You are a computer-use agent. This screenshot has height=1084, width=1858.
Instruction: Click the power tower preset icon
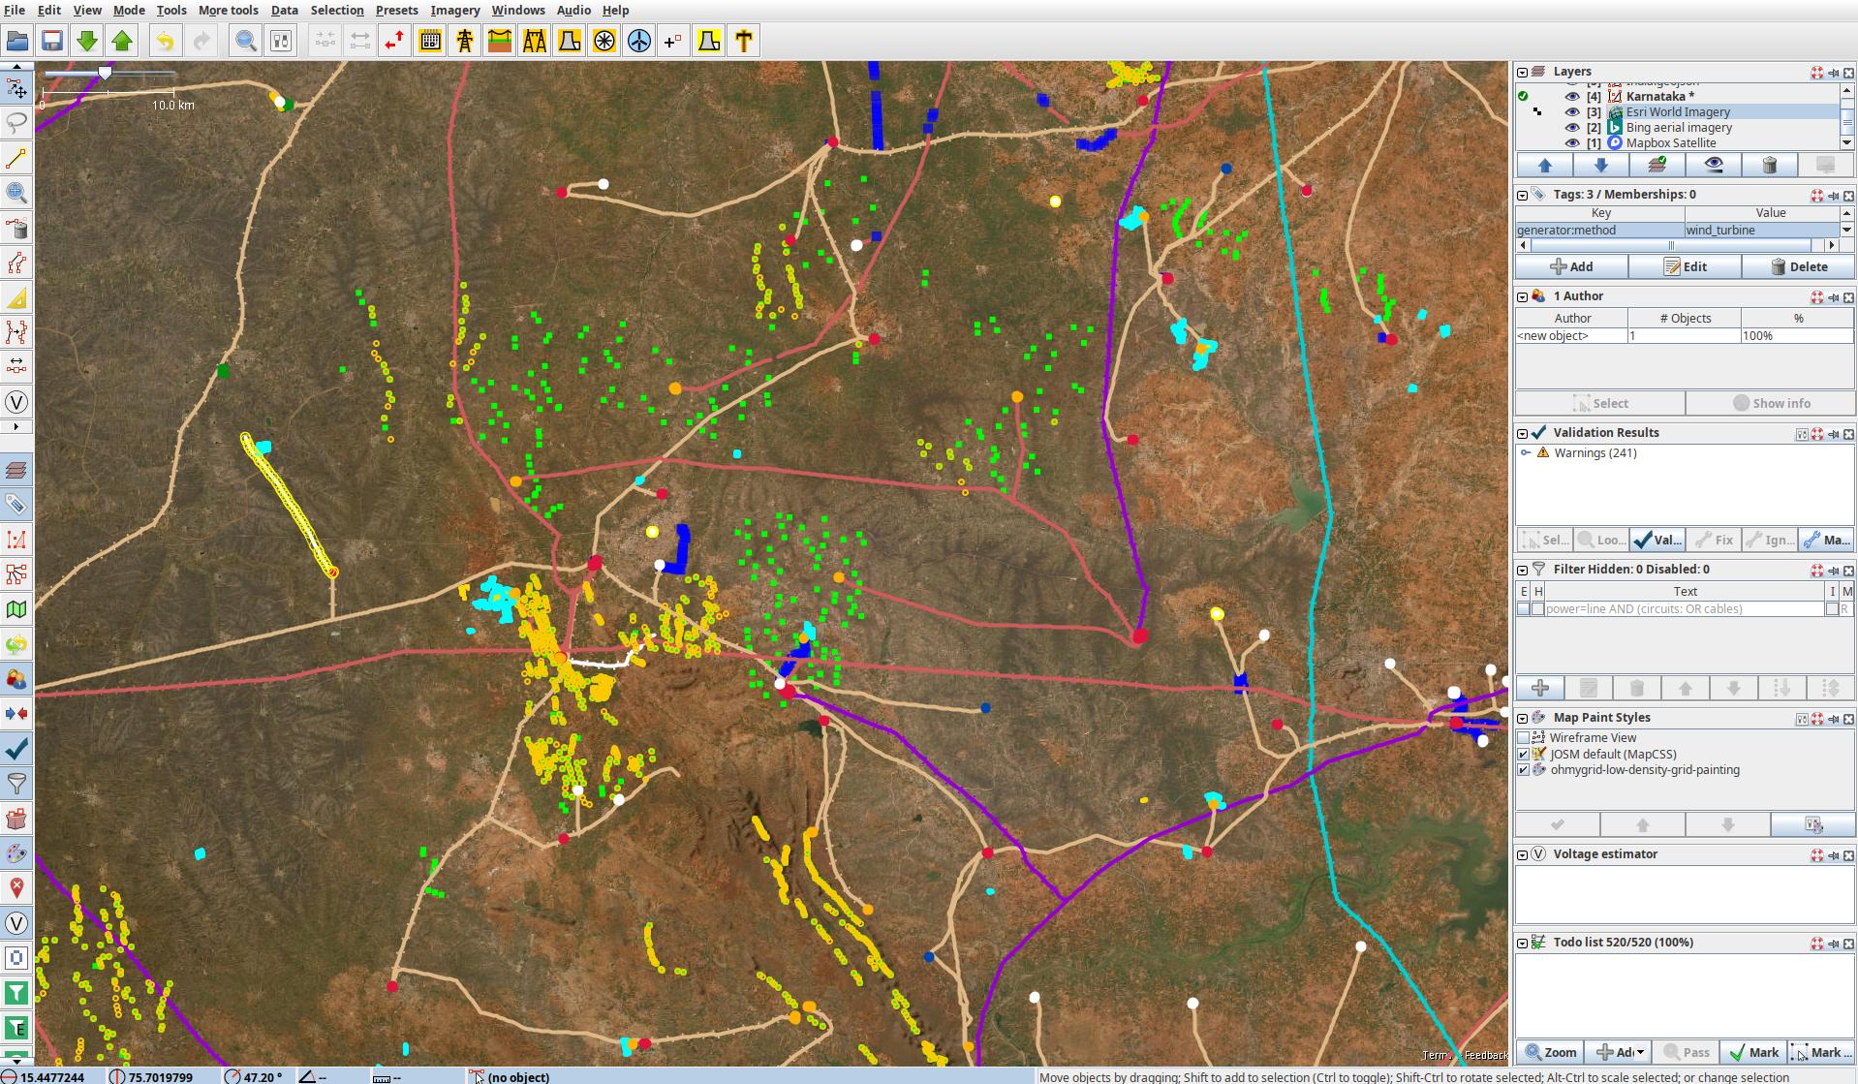pos(465,42)
